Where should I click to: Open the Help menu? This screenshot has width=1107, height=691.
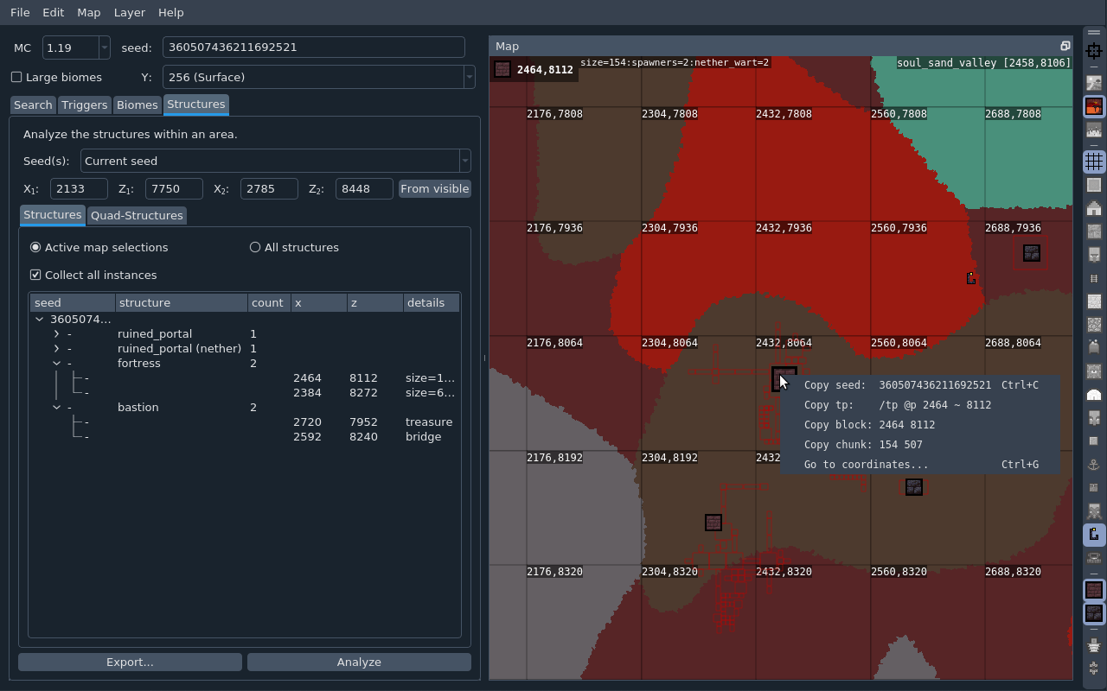click(x=171, y=12)
